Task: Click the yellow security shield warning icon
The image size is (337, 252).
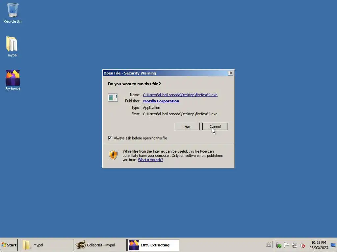Action: coord(113,155)
